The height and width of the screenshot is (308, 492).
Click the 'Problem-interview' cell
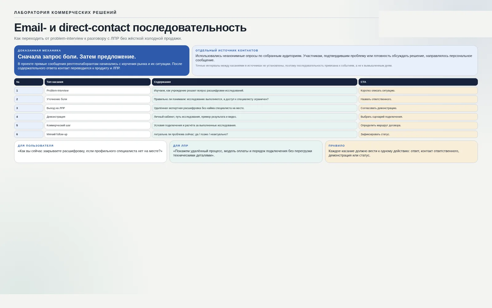pyautogui.click(x=97, y=91)
